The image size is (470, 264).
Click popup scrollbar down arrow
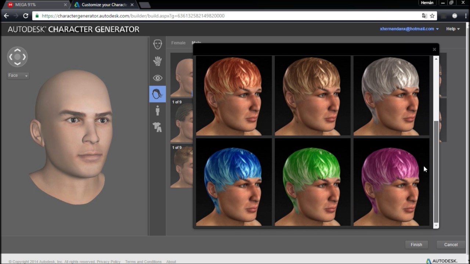436,225
